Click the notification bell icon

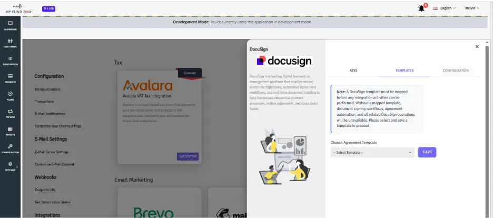(421, 8)
